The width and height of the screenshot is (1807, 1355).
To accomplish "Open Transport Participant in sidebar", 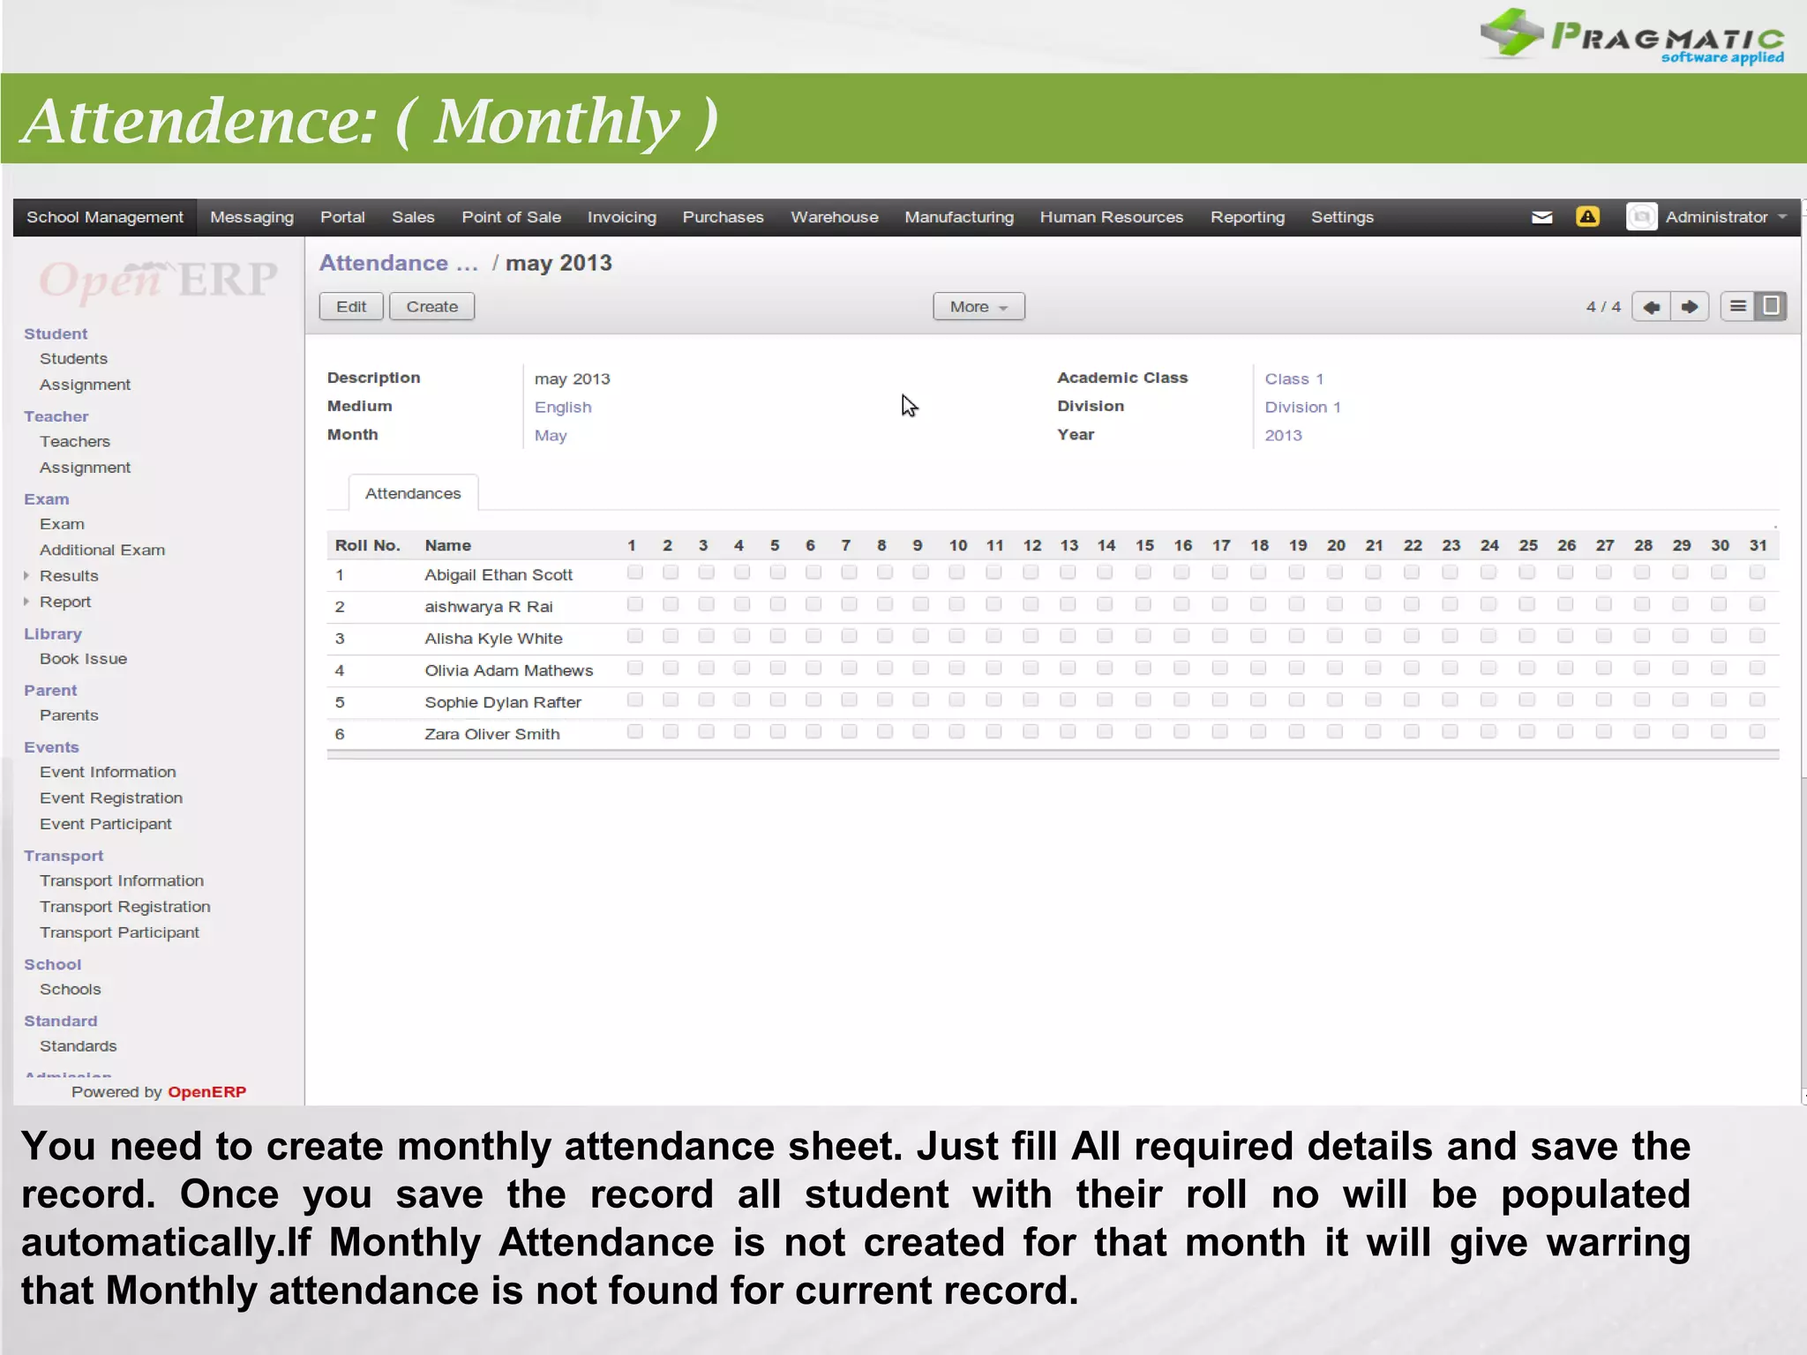I will point(119,933).
